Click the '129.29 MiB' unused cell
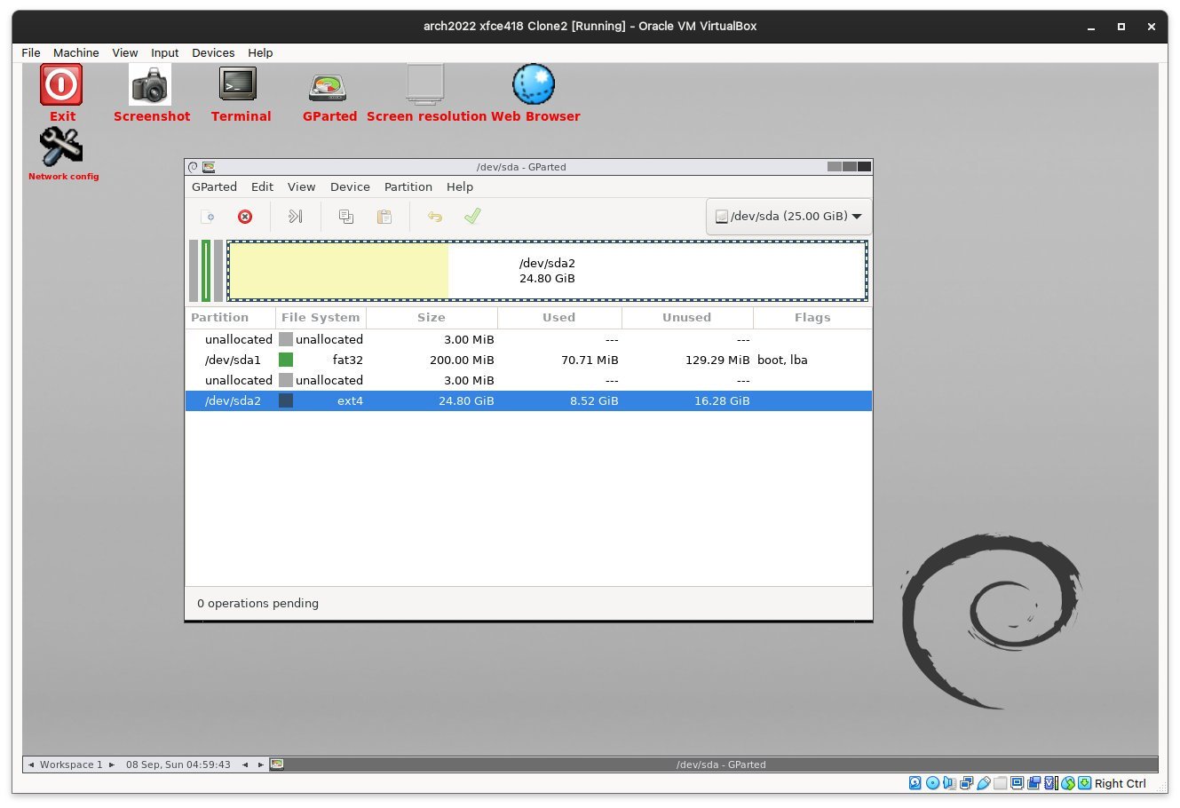Image resolution: width=1180 pixels, height=808 pixels. [x=717, y=360]
